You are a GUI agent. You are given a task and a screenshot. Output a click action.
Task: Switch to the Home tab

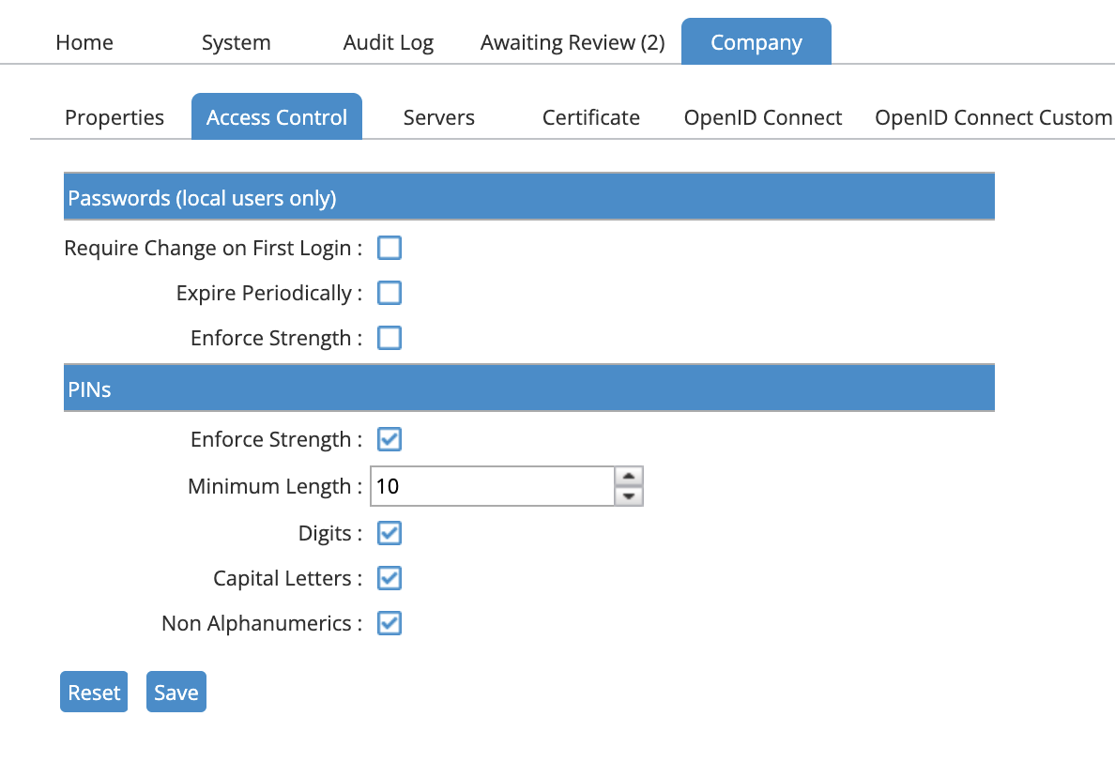84,42
